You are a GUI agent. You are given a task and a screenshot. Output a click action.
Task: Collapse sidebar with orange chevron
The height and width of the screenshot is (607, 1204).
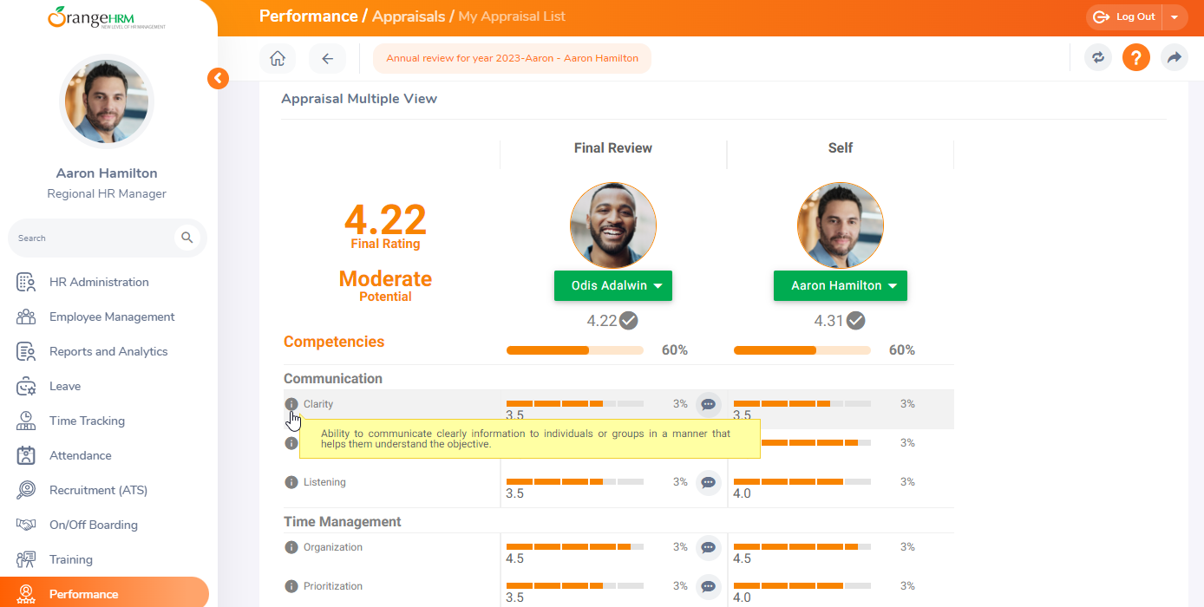tap(218, 79)
